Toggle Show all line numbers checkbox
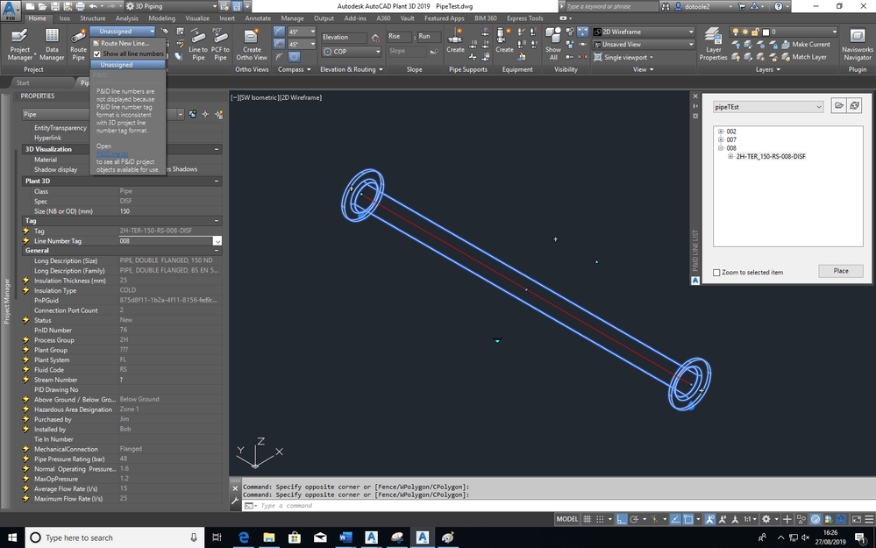 coord(97,53)
